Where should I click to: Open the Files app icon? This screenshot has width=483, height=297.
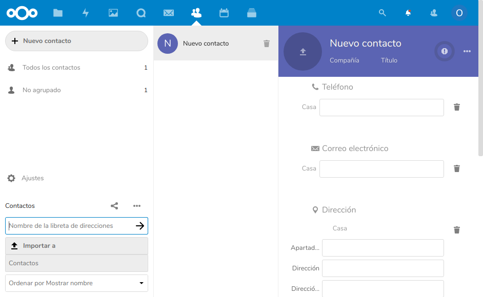tap(58, 13)
